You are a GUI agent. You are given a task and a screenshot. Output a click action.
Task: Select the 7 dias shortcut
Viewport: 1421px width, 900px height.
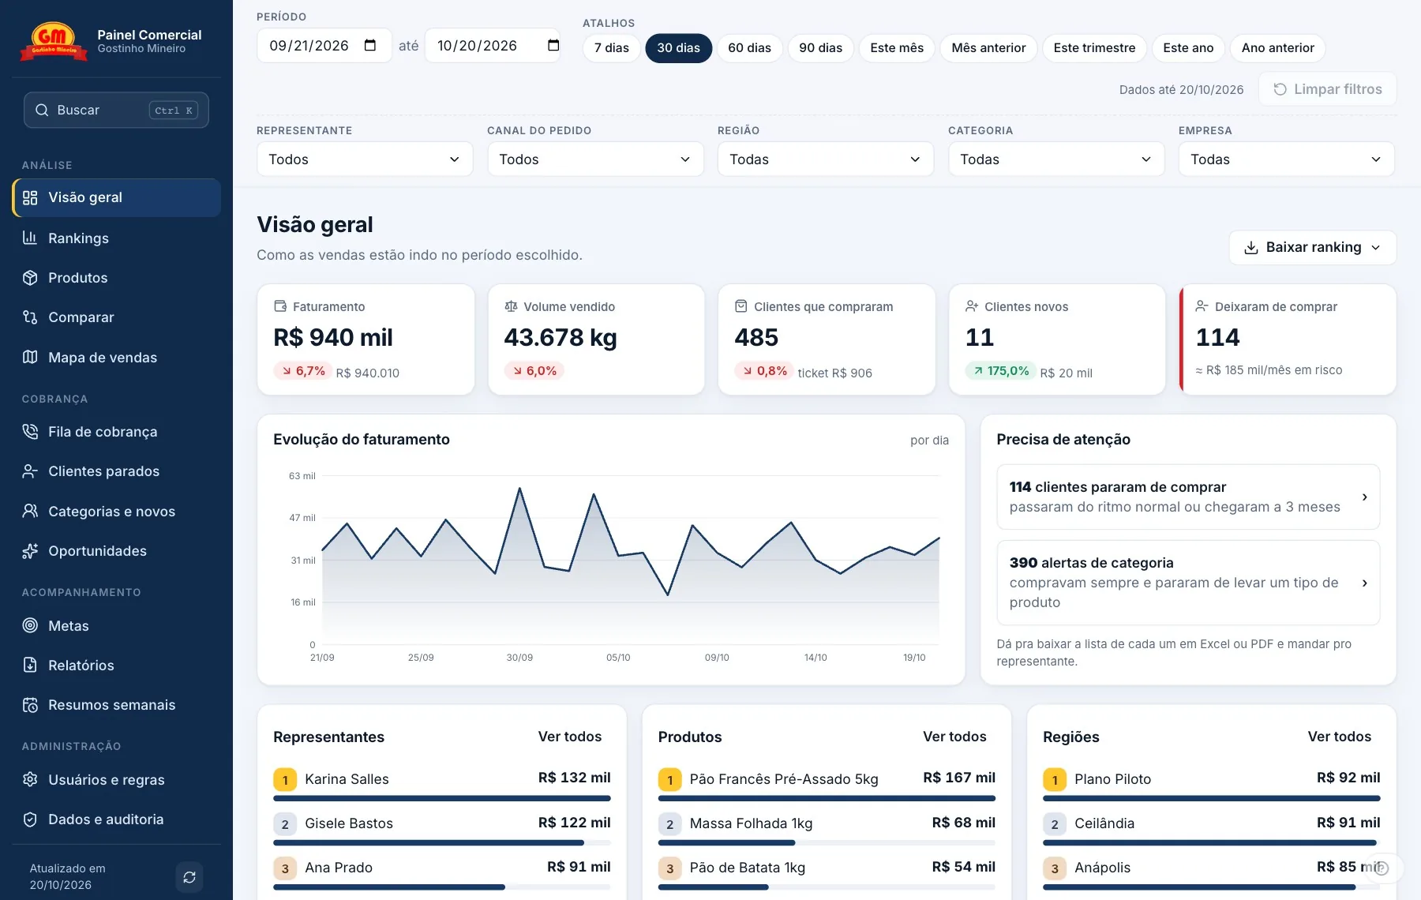point(612,48)
